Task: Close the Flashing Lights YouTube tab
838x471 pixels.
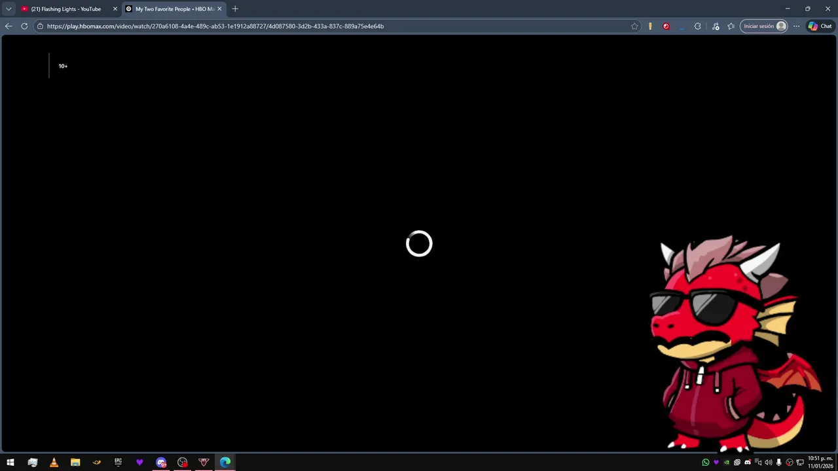Action: [x=115, y=9]
